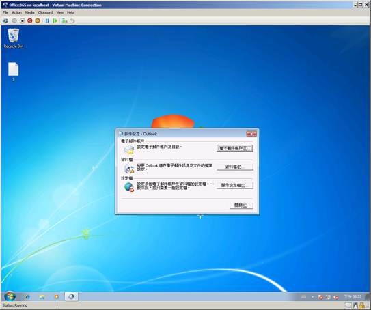
Task: Click the green Reset playback icon
Action: (x=55, y=20)
